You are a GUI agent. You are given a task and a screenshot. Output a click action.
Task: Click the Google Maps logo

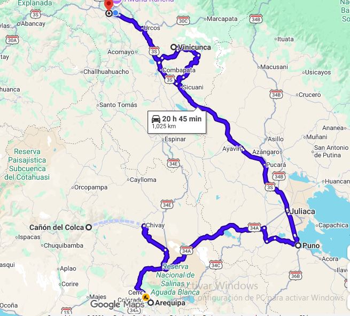point(118,304)
